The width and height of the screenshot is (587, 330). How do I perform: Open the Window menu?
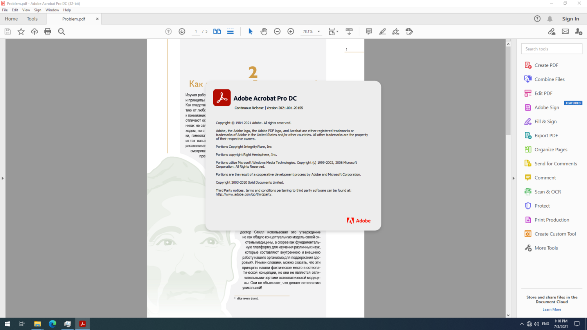(x=52, y=10)
